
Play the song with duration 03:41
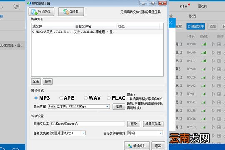point(213,102)
